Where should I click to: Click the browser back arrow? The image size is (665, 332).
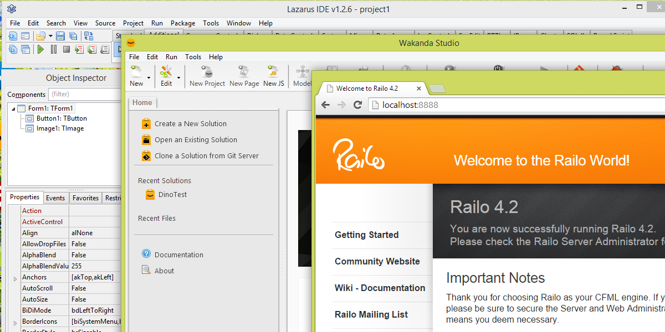(x=325, y=105)
